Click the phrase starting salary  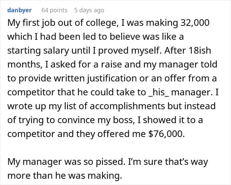point(38,51)
